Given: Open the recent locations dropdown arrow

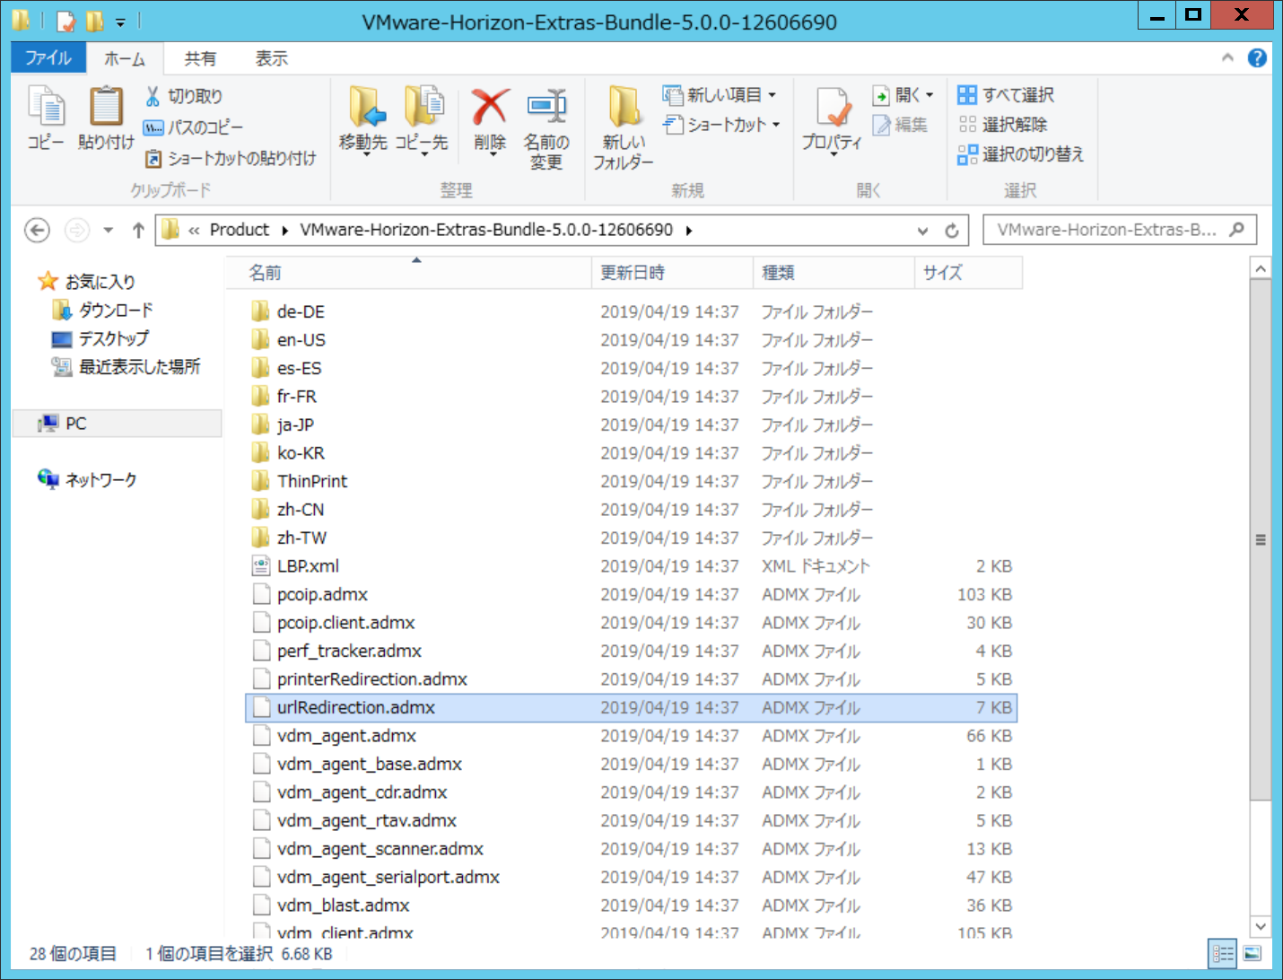Looking at the screenshot, I should pos(108,231).
